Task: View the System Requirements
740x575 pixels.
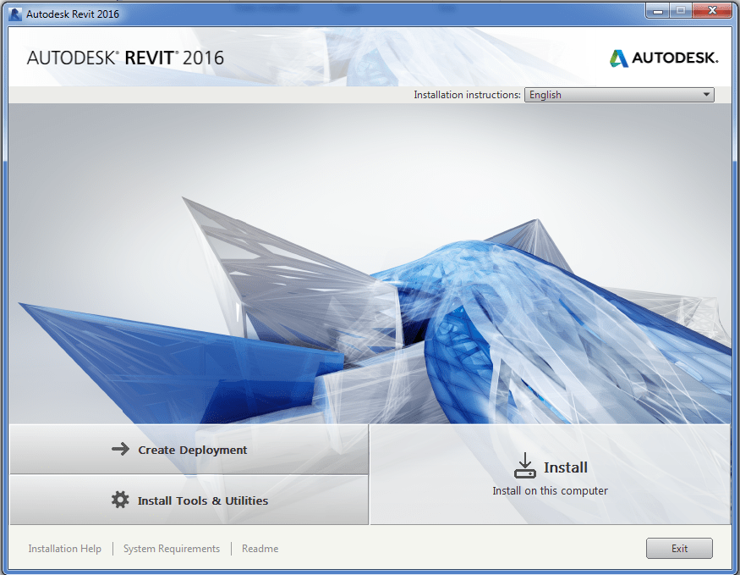Action: coord(171,548)
